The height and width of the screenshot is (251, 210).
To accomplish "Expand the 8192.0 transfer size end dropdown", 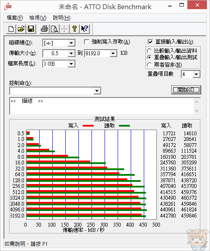I will pyautogui.click(x=113, y=54).
